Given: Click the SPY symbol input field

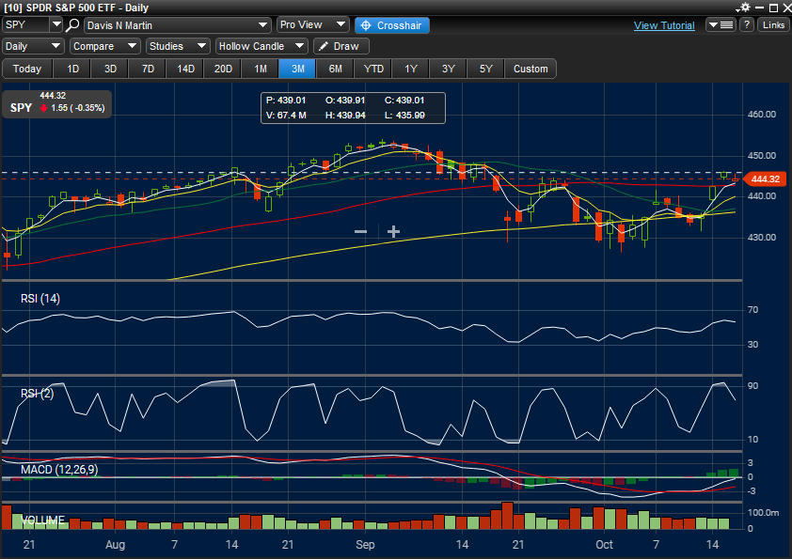Looking at the screenshot, I should [26, 24].
